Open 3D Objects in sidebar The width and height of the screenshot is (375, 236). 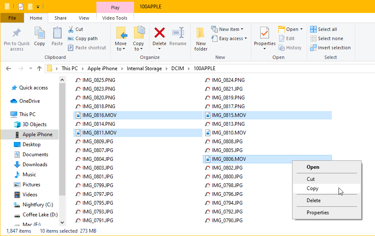(x=34, y=124)
